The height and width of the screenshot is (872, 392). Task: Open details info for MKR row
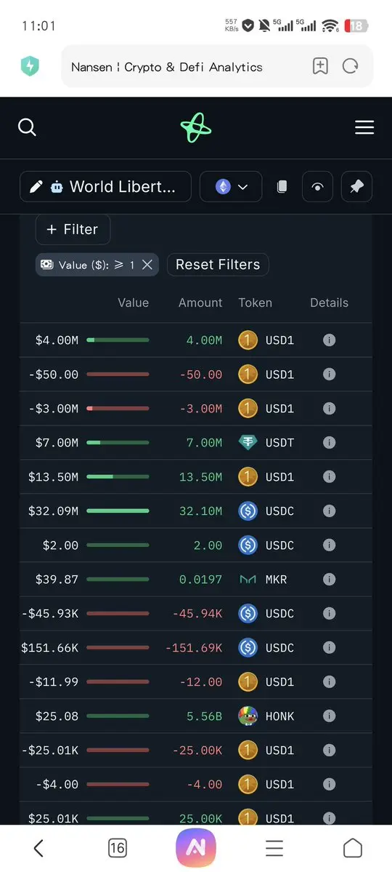click(x=330, y=580)
